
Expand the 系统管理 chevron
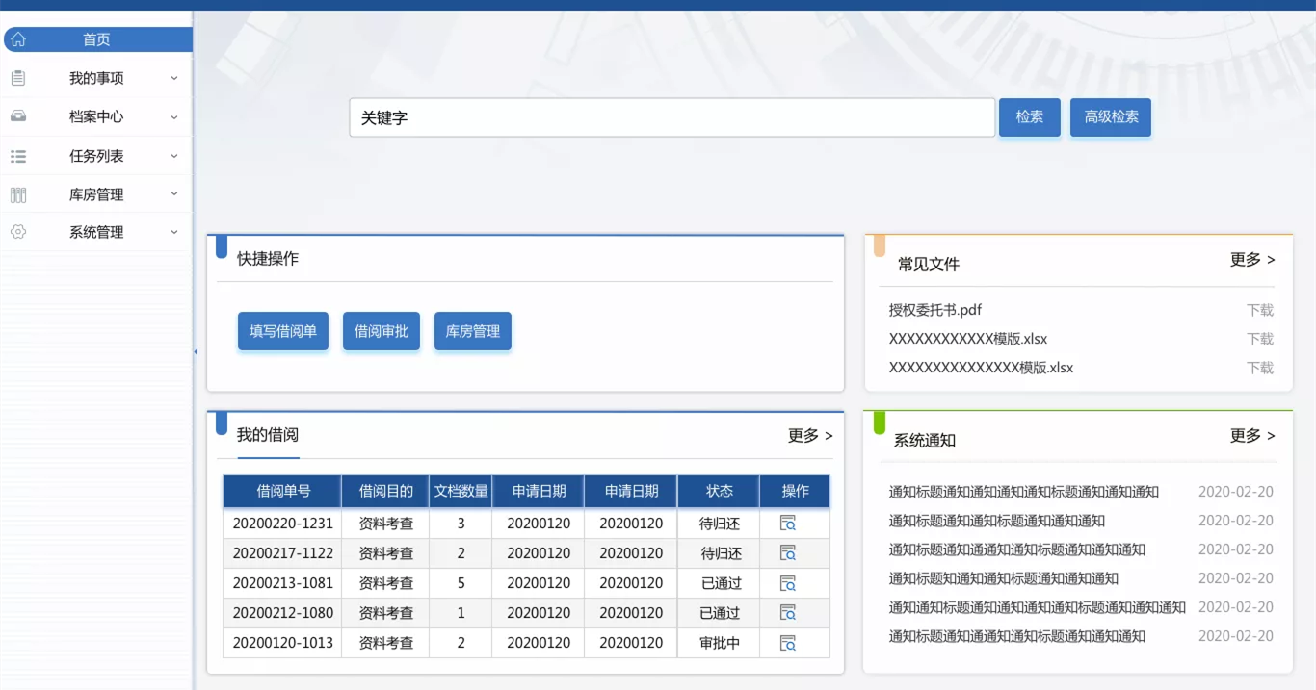pyautogui.click(x=174, y=232)
